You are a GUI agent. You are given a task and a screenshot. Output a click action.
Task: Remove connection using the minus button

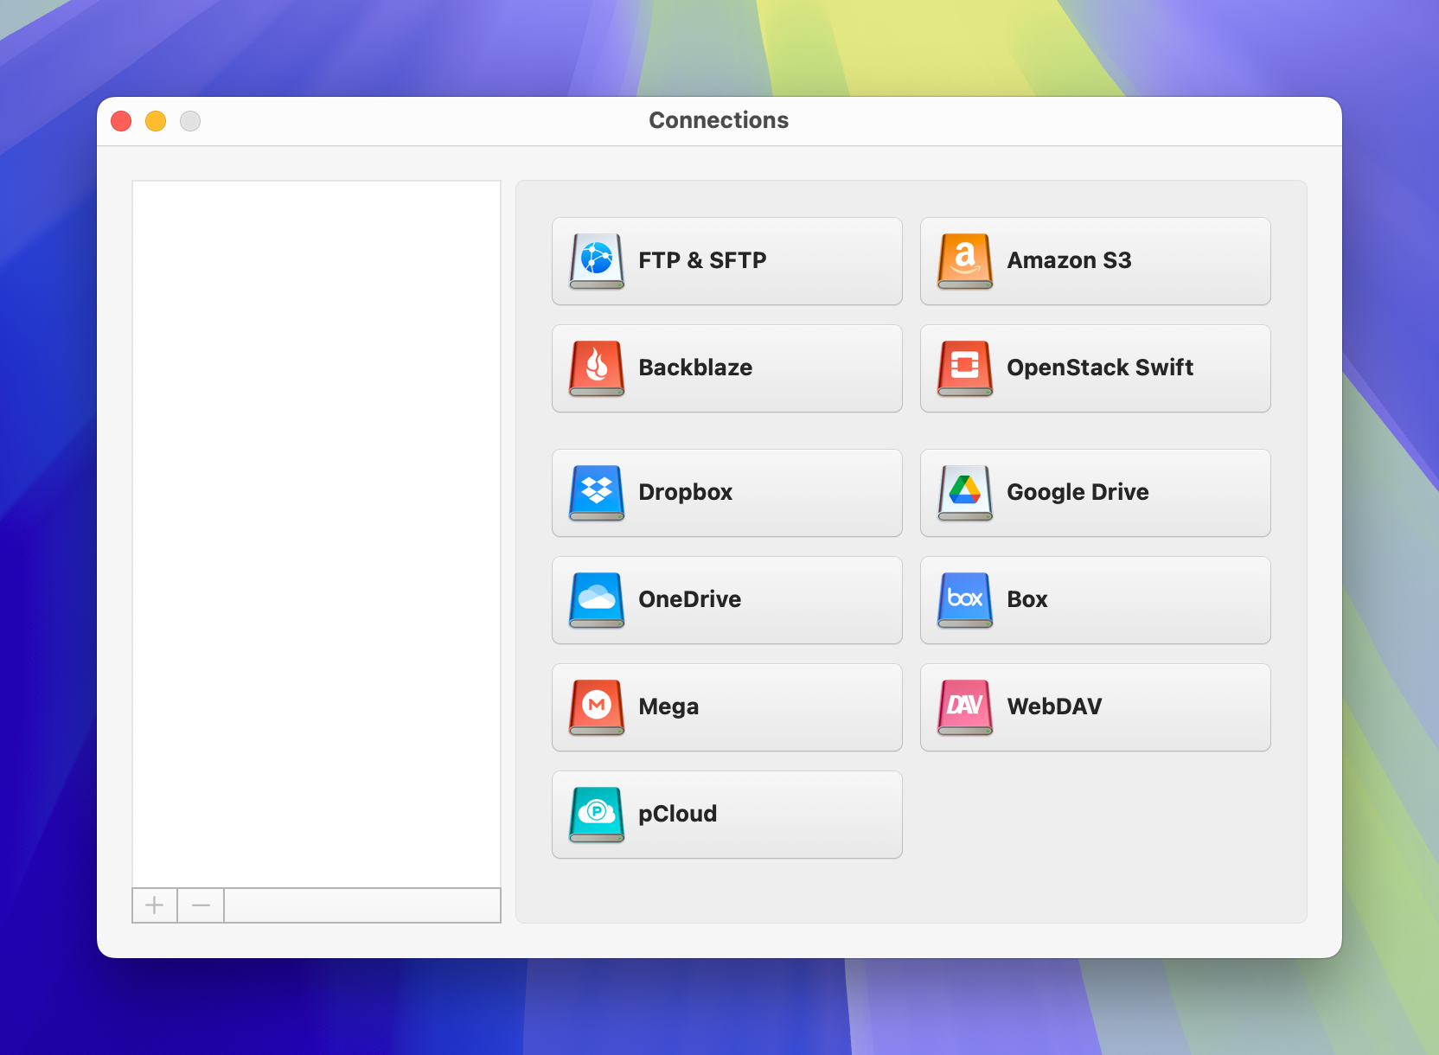tap(201, 905)
